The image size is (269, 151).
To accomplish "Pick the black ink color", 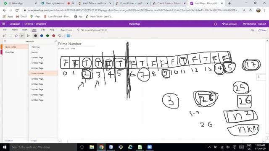I will (35, 36).
